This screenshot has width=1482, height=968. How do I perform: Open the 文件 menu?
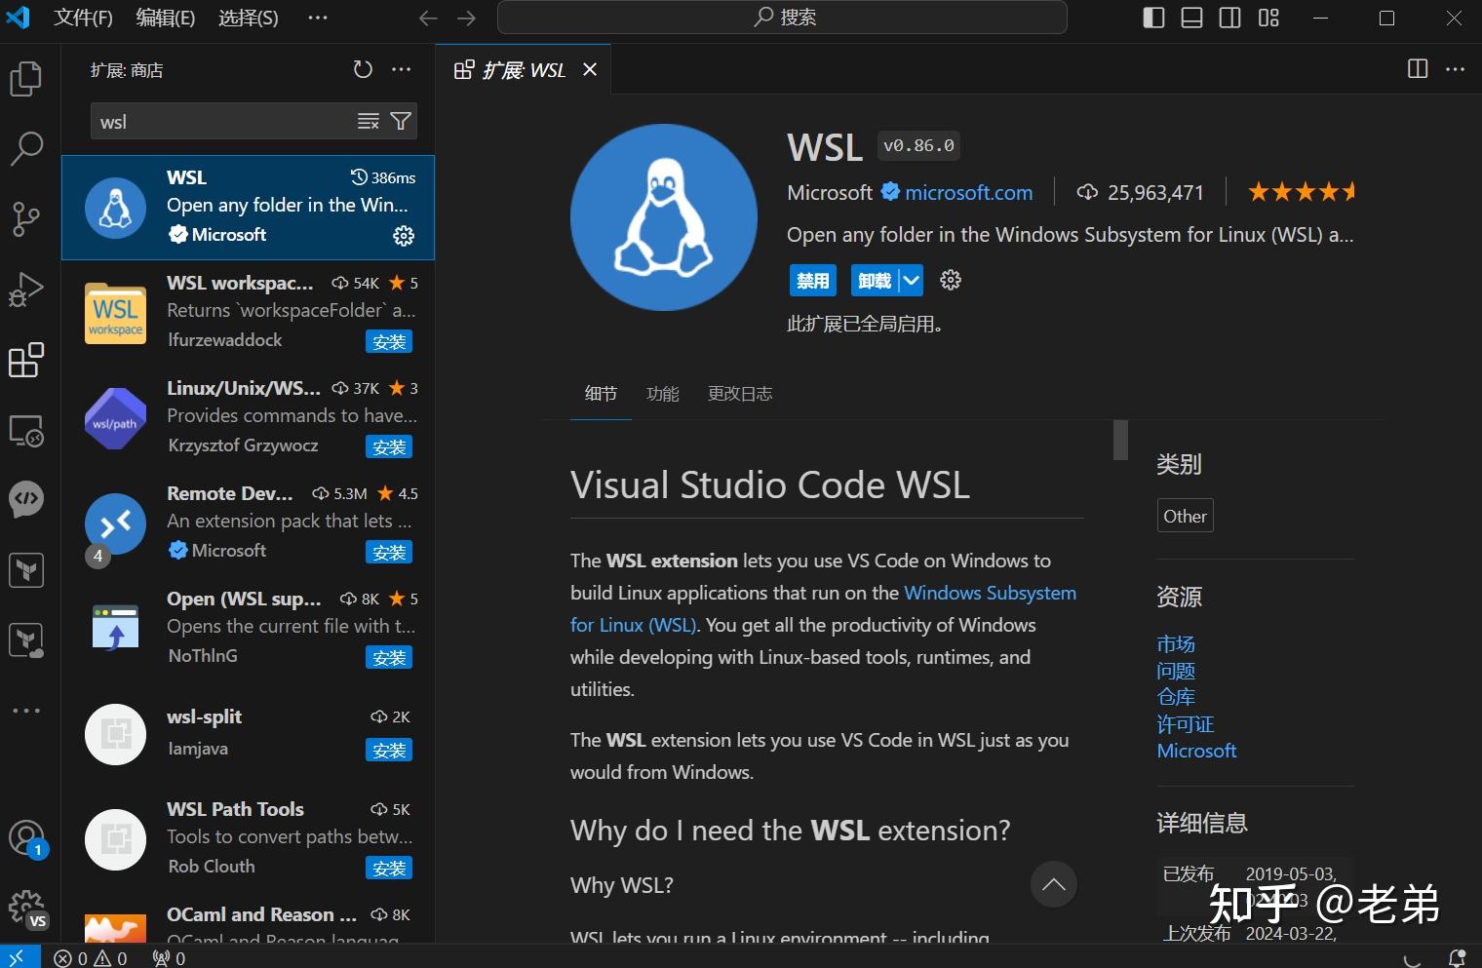(x=82, y=18)
